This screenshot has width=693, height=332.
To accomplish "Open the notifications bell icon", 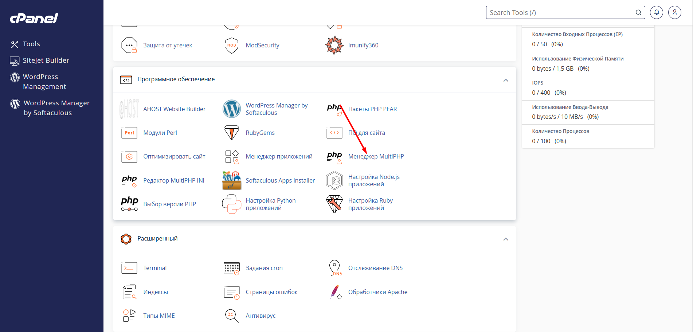I will (x=657, y=12).
